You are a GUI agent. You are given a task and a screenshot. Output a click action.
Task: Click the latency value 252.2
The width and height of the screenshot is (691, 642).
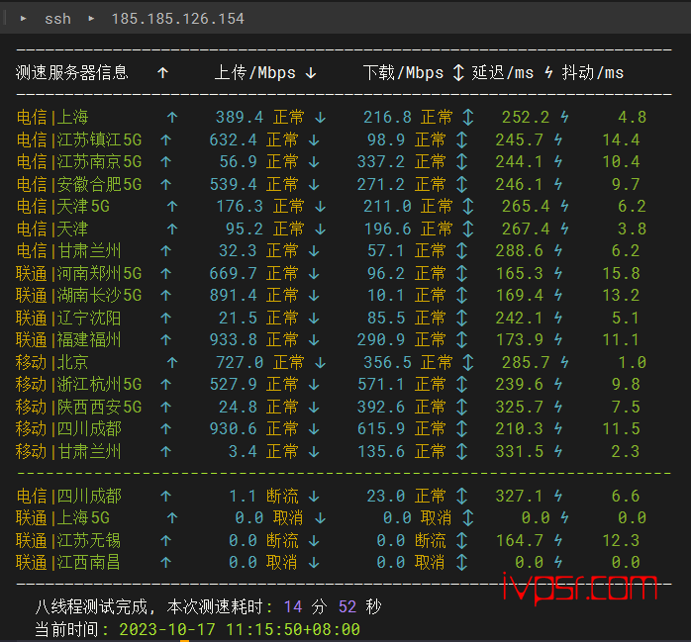coord(526,117)
